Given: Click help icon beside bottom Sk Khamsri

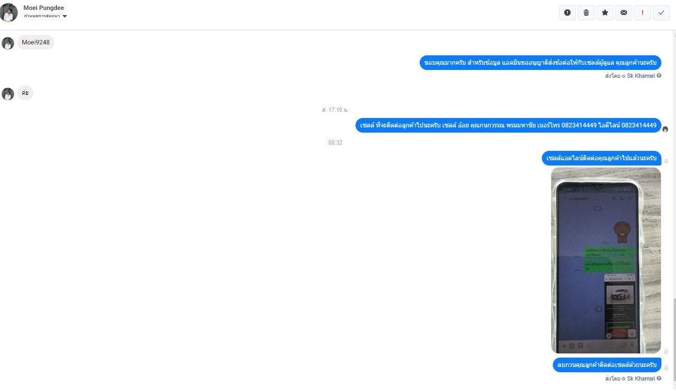Looking at the screenshot, I should (x=659, y=378).
